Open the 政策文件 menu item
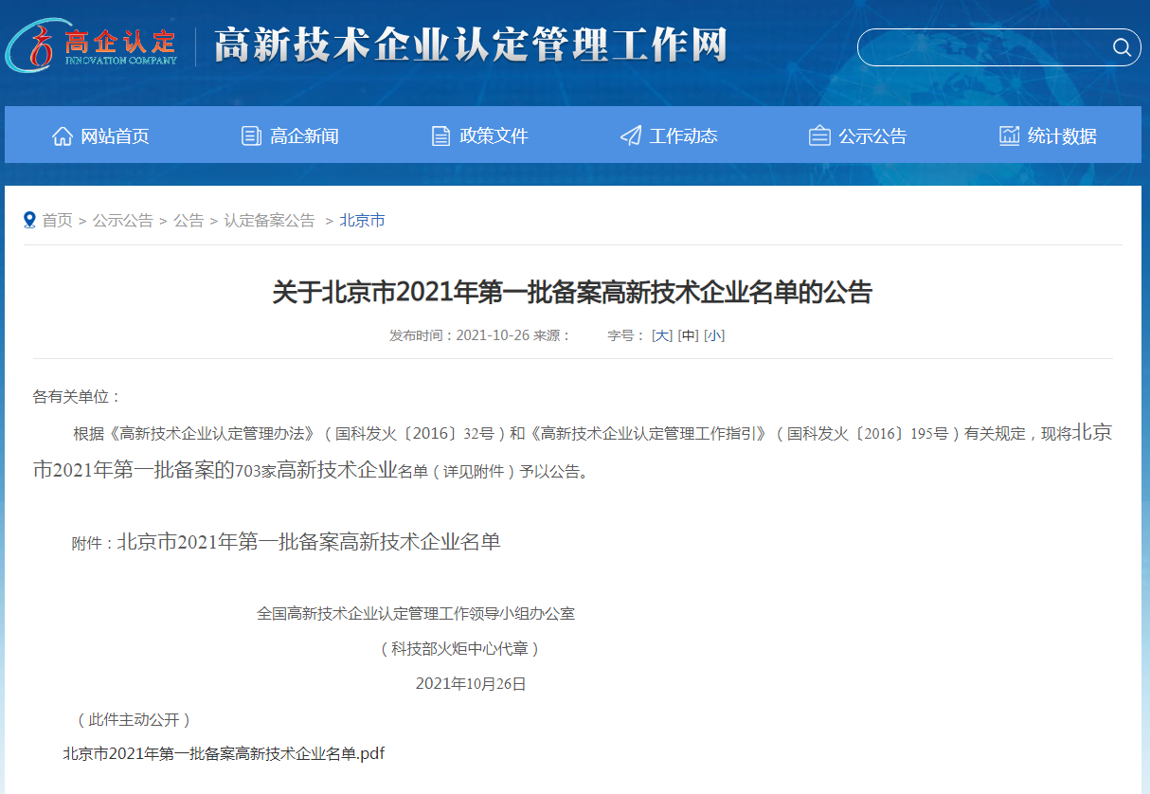Viewport: 1150px width, 794px height. pos(494,135)
